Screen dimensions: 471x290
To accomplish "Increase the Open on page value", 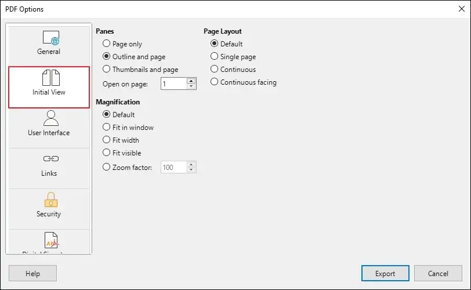I will tap(191, 81).
